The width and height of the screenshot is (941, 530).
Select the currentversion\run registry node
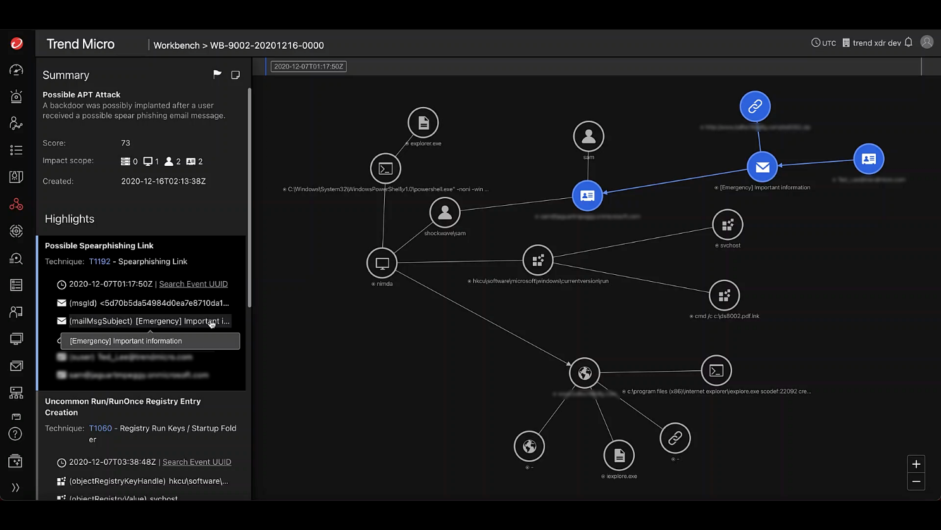pyautogui.click(x=538, y=260)
